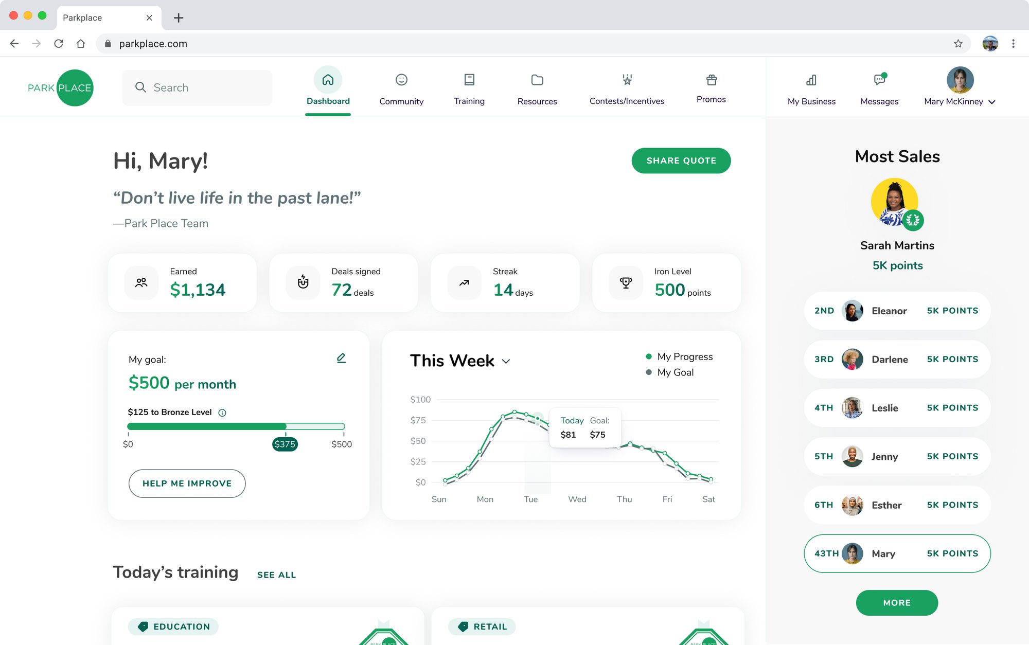Open the Dashboard home icon
1029x645 pixels.
pos(328,80)
